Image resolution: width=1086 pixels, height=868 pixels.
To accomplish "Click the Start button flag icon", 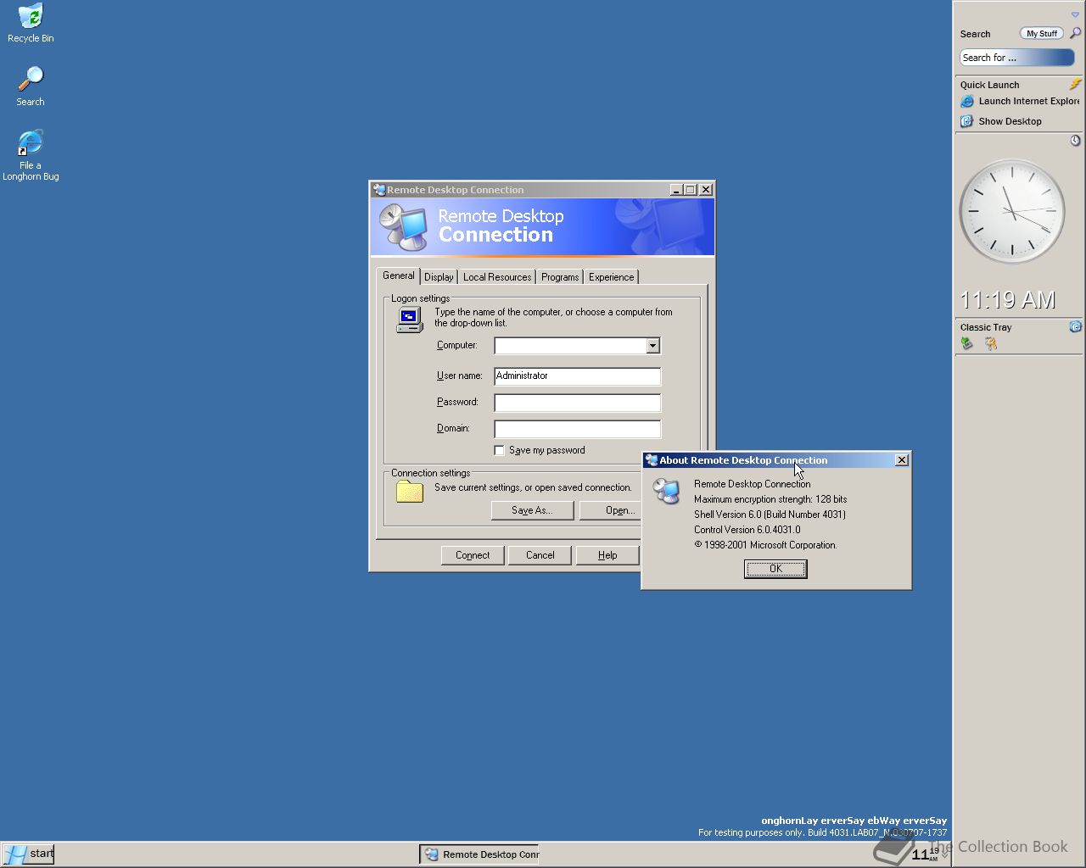I will 15,854.
